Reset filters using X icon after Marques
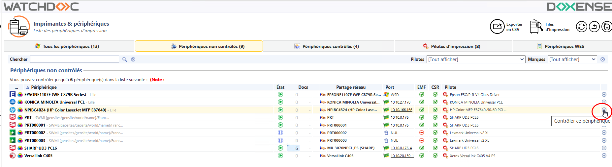This screenshot has height=167, width=612. (603, 60)
